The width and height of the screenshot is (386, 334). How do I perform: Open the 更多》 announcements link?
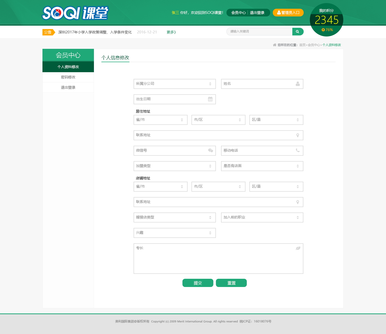(x=171, y=32)
